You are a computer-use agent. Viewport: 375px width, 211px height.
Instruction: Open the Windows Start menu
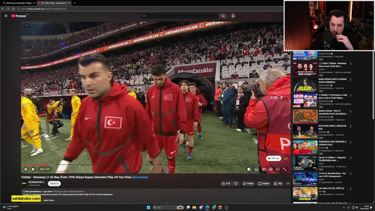[x=149, y=207]
